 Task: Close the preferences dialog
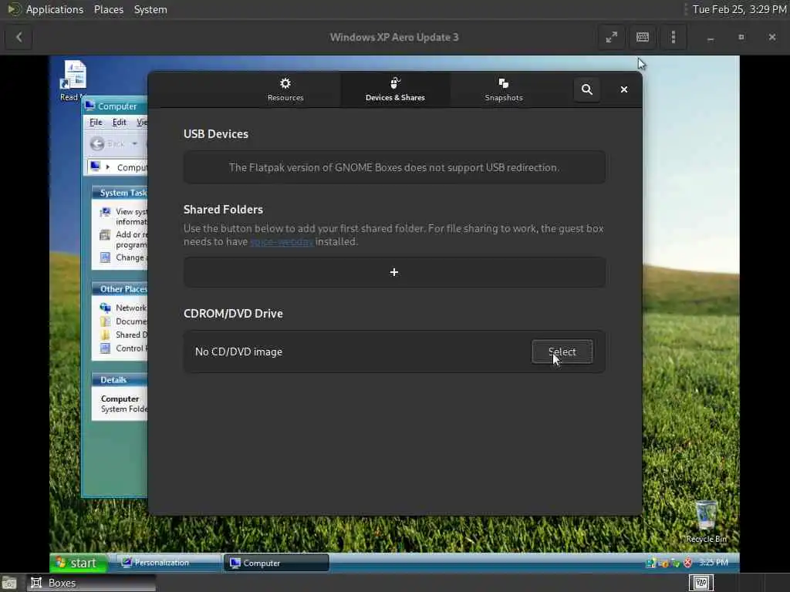coord(623,89)
